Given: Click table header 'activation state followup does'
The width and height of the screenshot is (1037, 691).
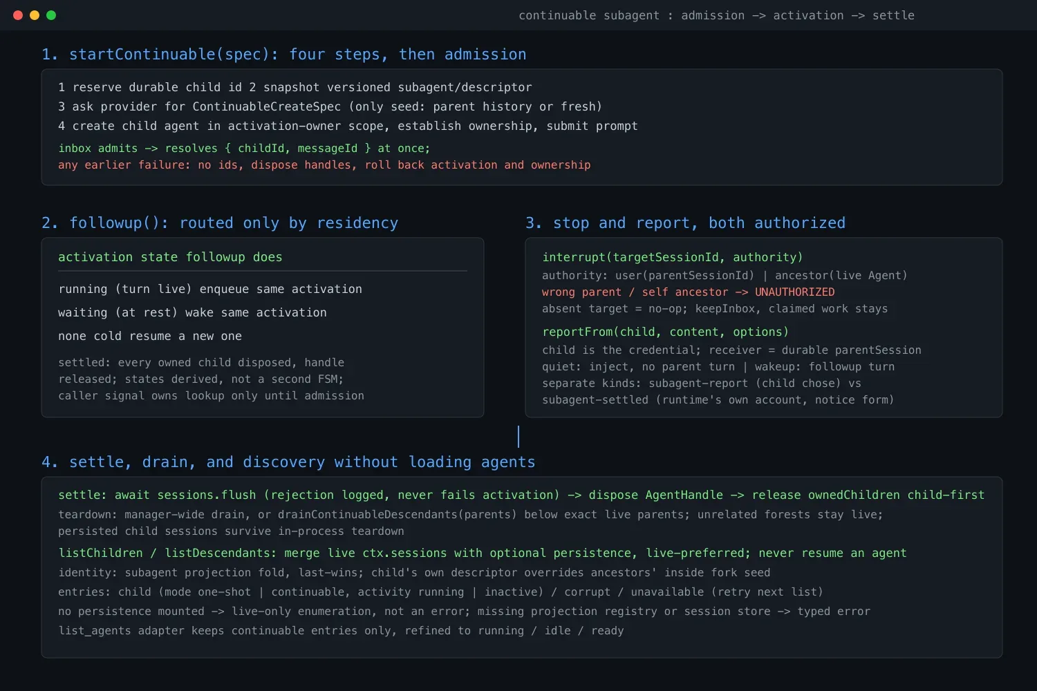Looking at the screenshot, I should [x=170, y=257].
